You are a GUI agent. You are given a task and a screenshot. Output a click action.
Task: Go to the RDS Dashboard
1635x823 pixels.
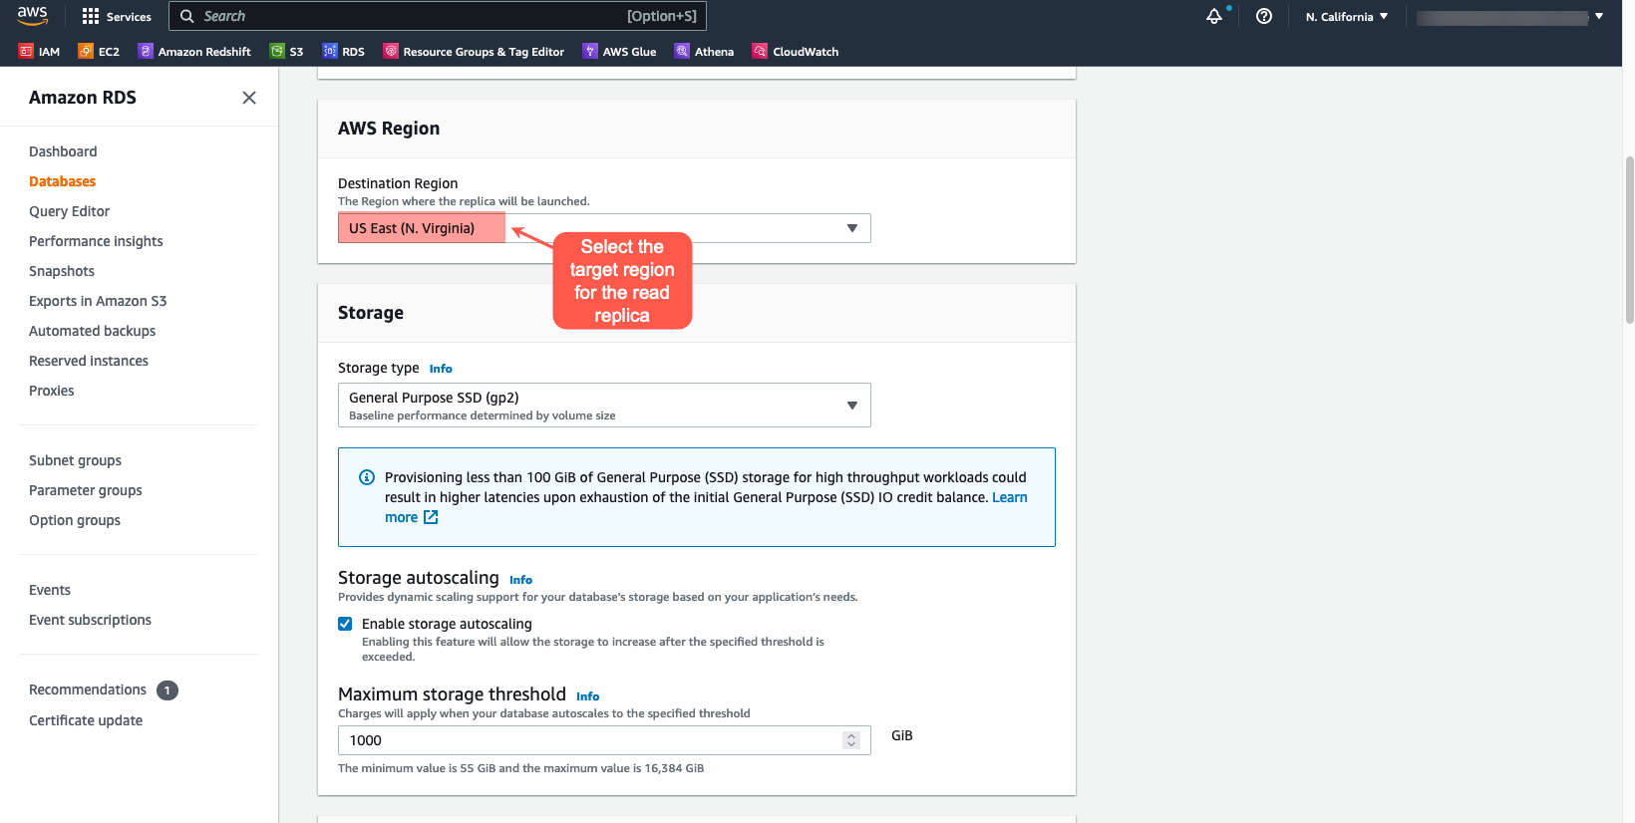[63, 151]
